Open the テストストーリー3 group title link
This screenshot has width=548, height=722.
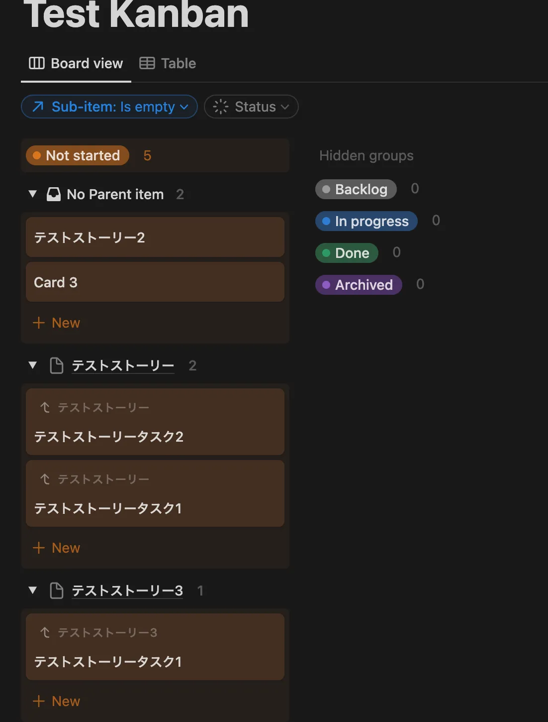tap(127, 591)
